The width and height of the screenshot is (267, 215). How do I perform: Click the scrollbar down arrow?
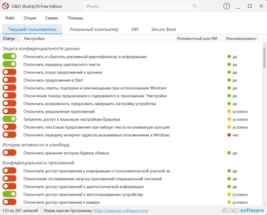tap(264, 203)
